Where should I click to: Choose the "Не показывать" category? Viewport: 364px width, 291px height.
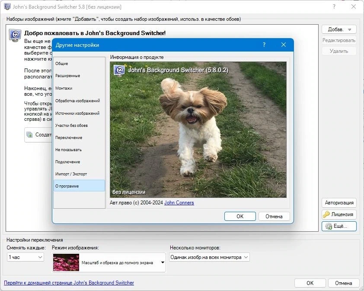tap(79, 150)
